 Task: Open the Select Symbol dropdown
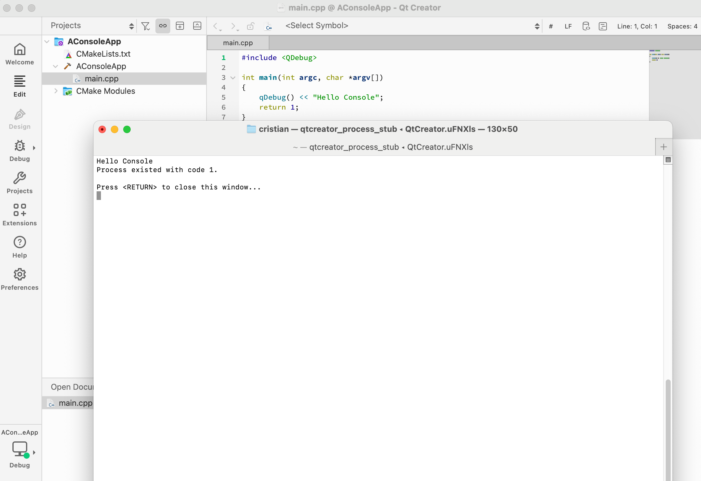click(317, 26)
